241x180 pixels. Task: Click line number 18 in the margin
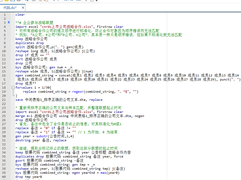click(x=4, y=88)
